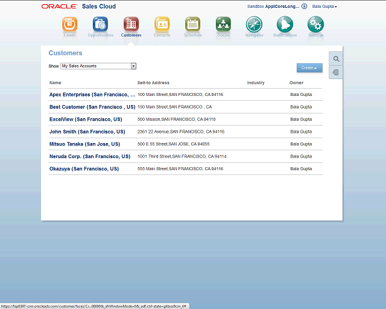Click the Owner column header

click(296, 83)
